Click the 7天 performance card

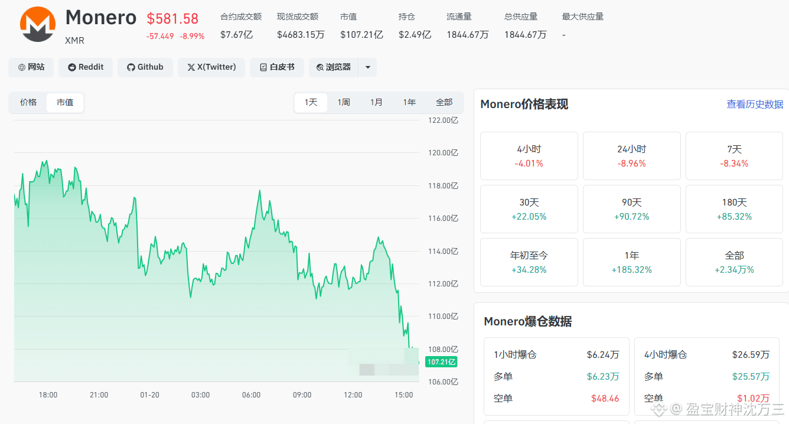tap(734, 156)
